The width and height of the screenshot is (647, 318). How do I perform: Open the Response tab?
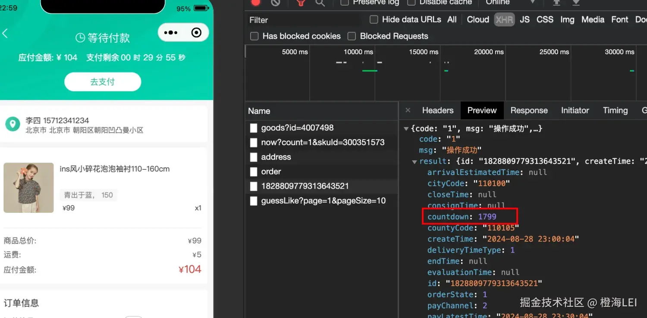(529, 111)
